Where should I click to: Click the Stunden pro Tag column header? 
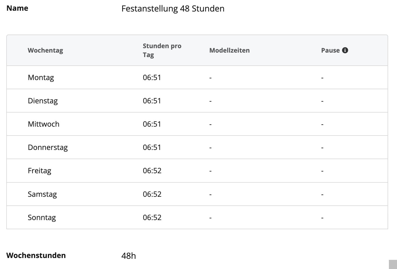click(x=162, y=50)
